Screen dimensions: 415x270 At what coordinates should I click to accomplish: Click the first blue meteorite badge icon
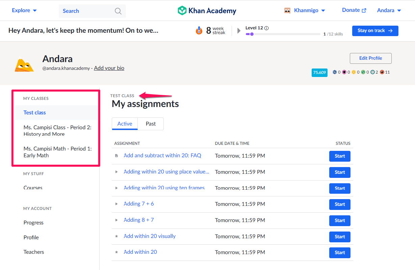[x=335, y=72]
